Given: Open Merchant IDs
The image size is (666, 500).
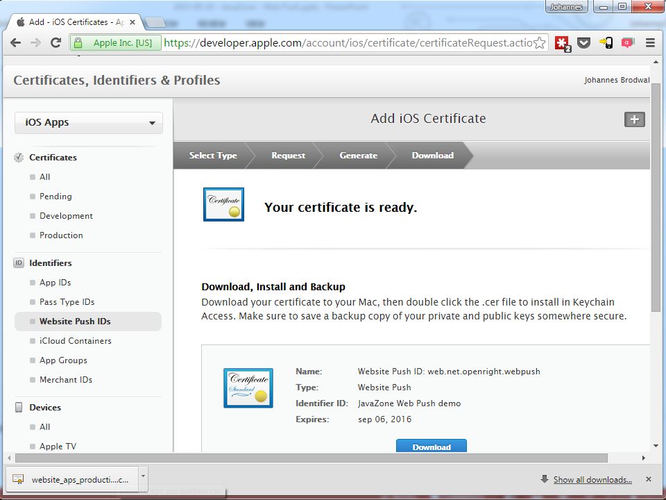Looking at the screenshot, I should click(66, 380).
